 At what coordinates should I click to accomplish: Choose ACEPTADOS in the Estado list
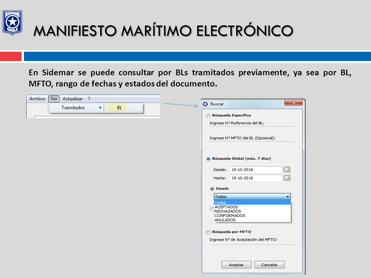(x=252, y=207)
